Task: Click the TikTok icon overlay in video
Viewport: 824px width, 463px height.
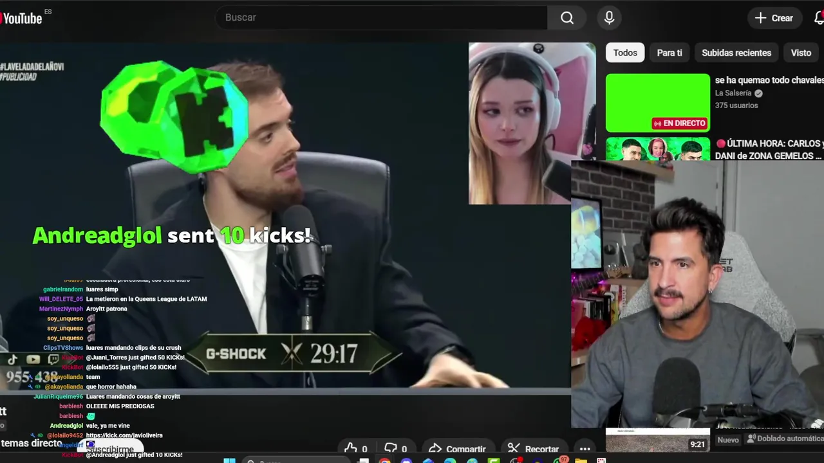Action: click(14, 359)
